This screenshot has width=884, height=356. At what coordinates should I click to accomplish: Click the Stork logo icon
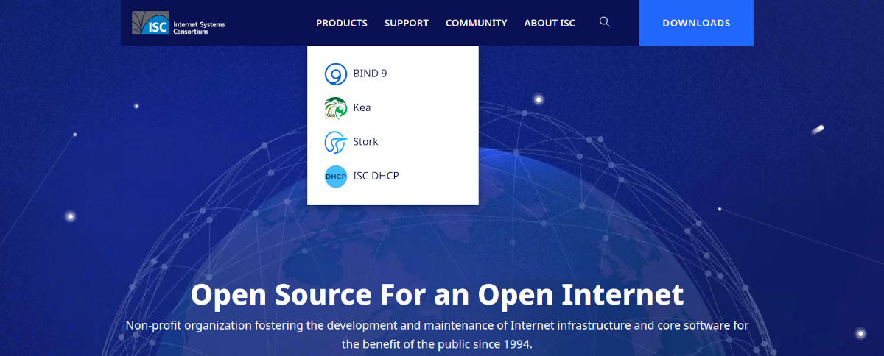336,142
